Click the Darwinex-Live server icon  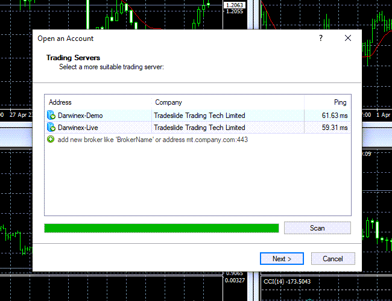(51, 127)
